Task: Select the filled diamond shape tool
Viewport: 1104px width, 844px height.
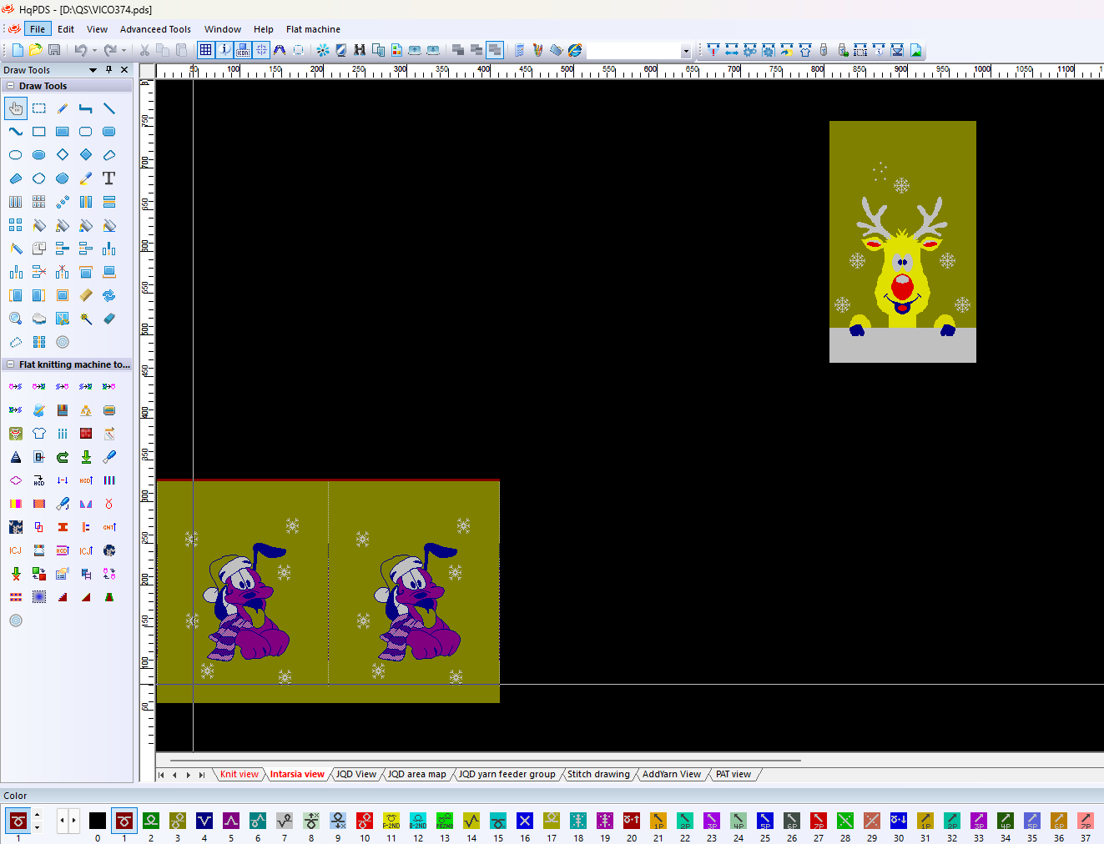Action: [x=85, y=155]
